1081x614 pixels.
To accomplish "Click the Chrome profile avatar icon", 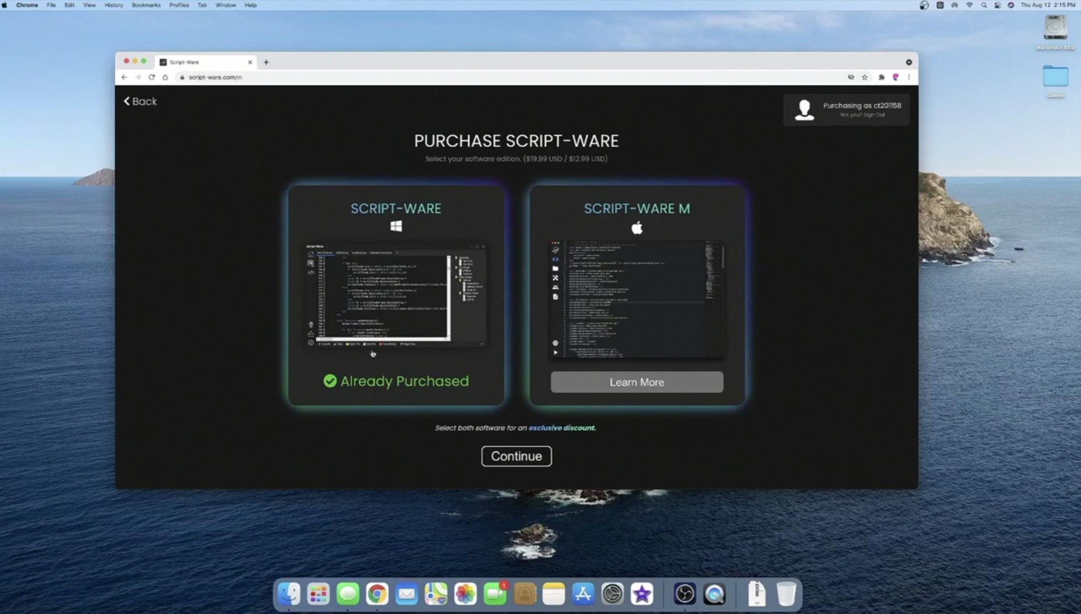I will 895,77.
